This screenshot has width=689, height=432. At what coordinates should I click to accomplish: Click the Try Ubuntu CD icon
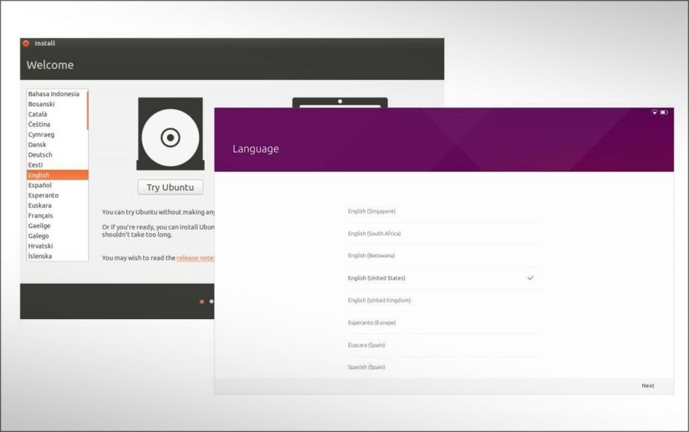tap(170, 134)
